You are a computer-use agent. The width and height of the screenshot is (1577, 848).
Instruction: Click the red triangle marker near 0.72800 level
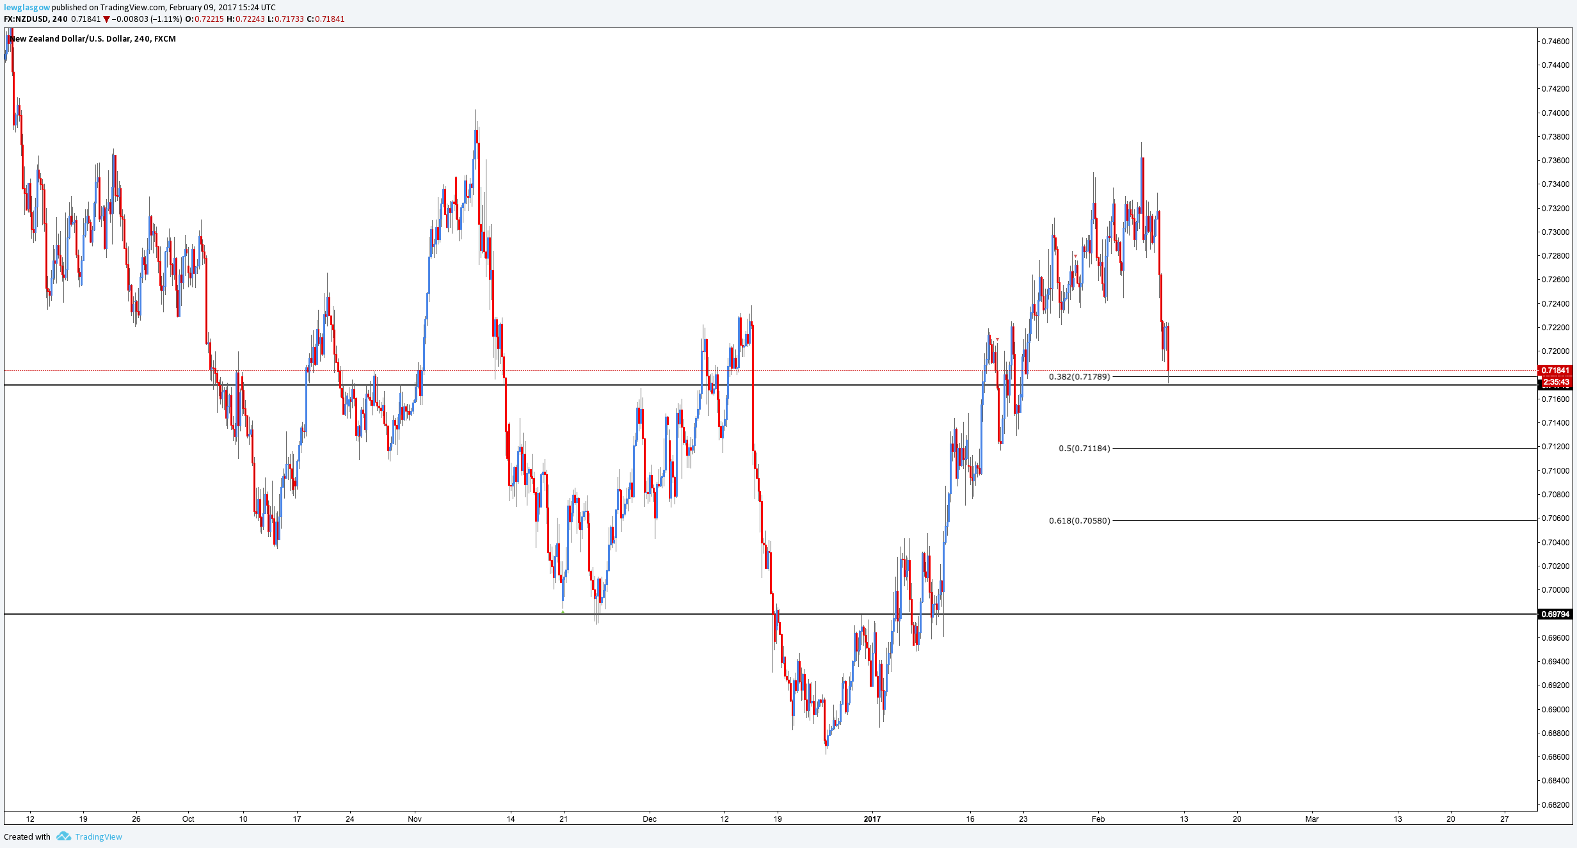coord(1075,256)
